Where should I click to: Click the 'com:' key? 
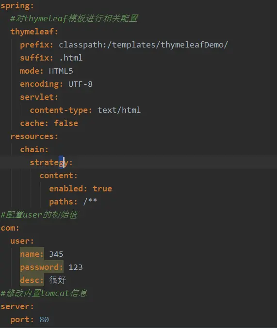pyautogui.click(x=10, y=228)
